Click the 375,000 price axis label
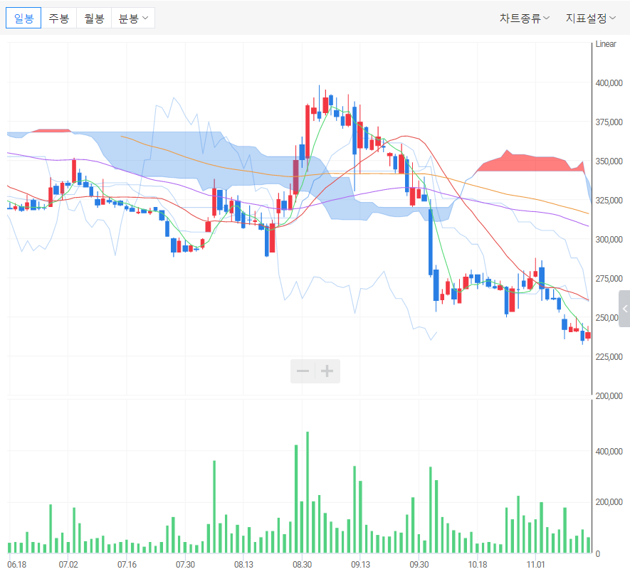The image size is (630, 574). 609,122
